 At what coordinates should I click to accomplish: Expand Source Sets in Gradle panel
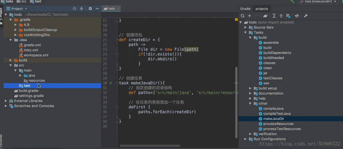tap(245, 28)
